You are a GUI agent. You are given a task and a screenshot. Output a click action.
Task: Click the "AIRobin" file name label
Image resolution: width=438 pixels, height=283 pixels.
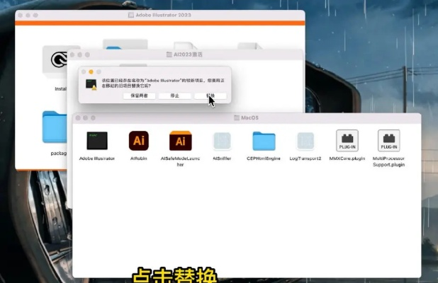click(138, 158)
